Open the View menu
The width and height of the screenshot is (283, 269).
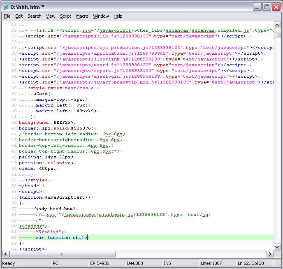51,16
